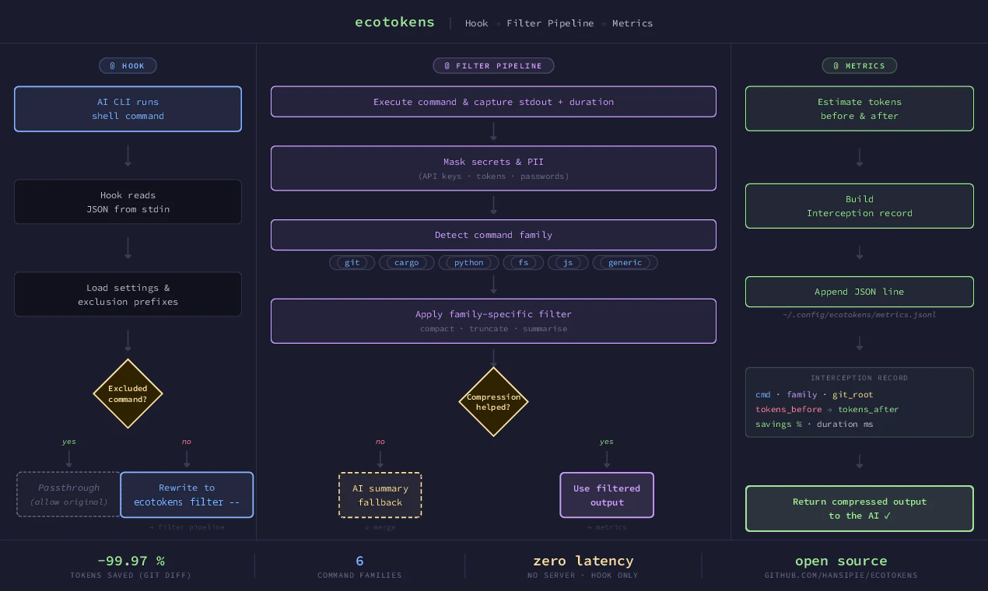Click the 6 command families stat

tap(359, 566)
